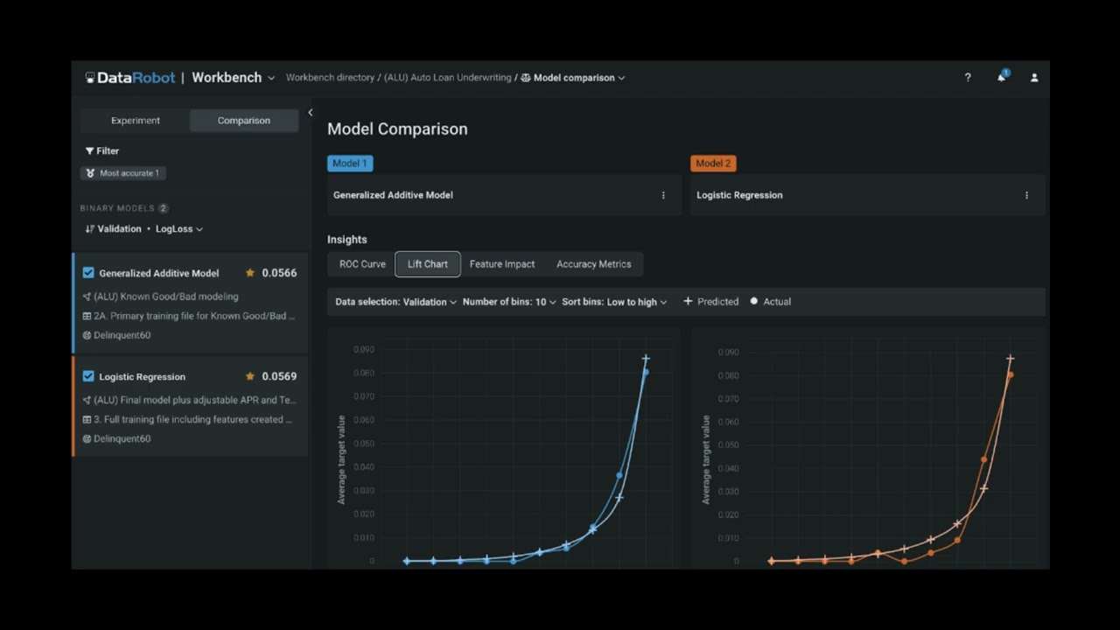Click the Predicted plus legend marker
This screenshot has height=630, width=1120.
tap(688, 301)
